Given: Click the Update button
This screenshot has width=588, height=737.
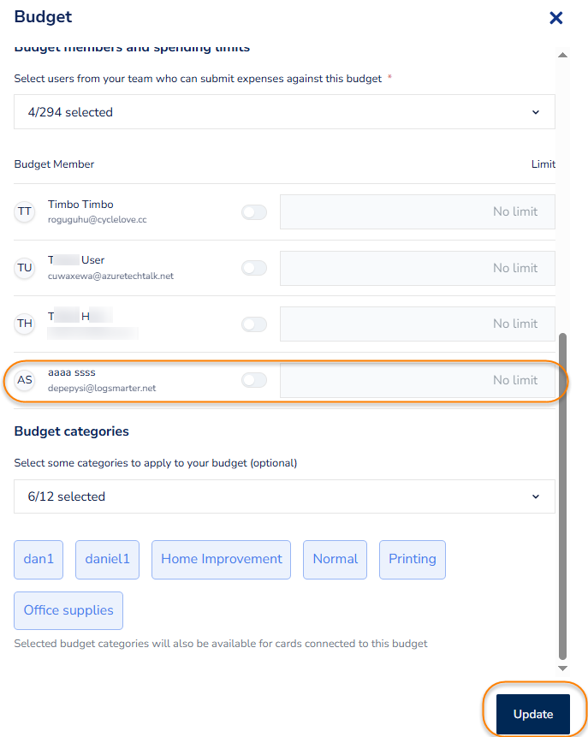Looking at the screenshot, I should pos(533,714).
